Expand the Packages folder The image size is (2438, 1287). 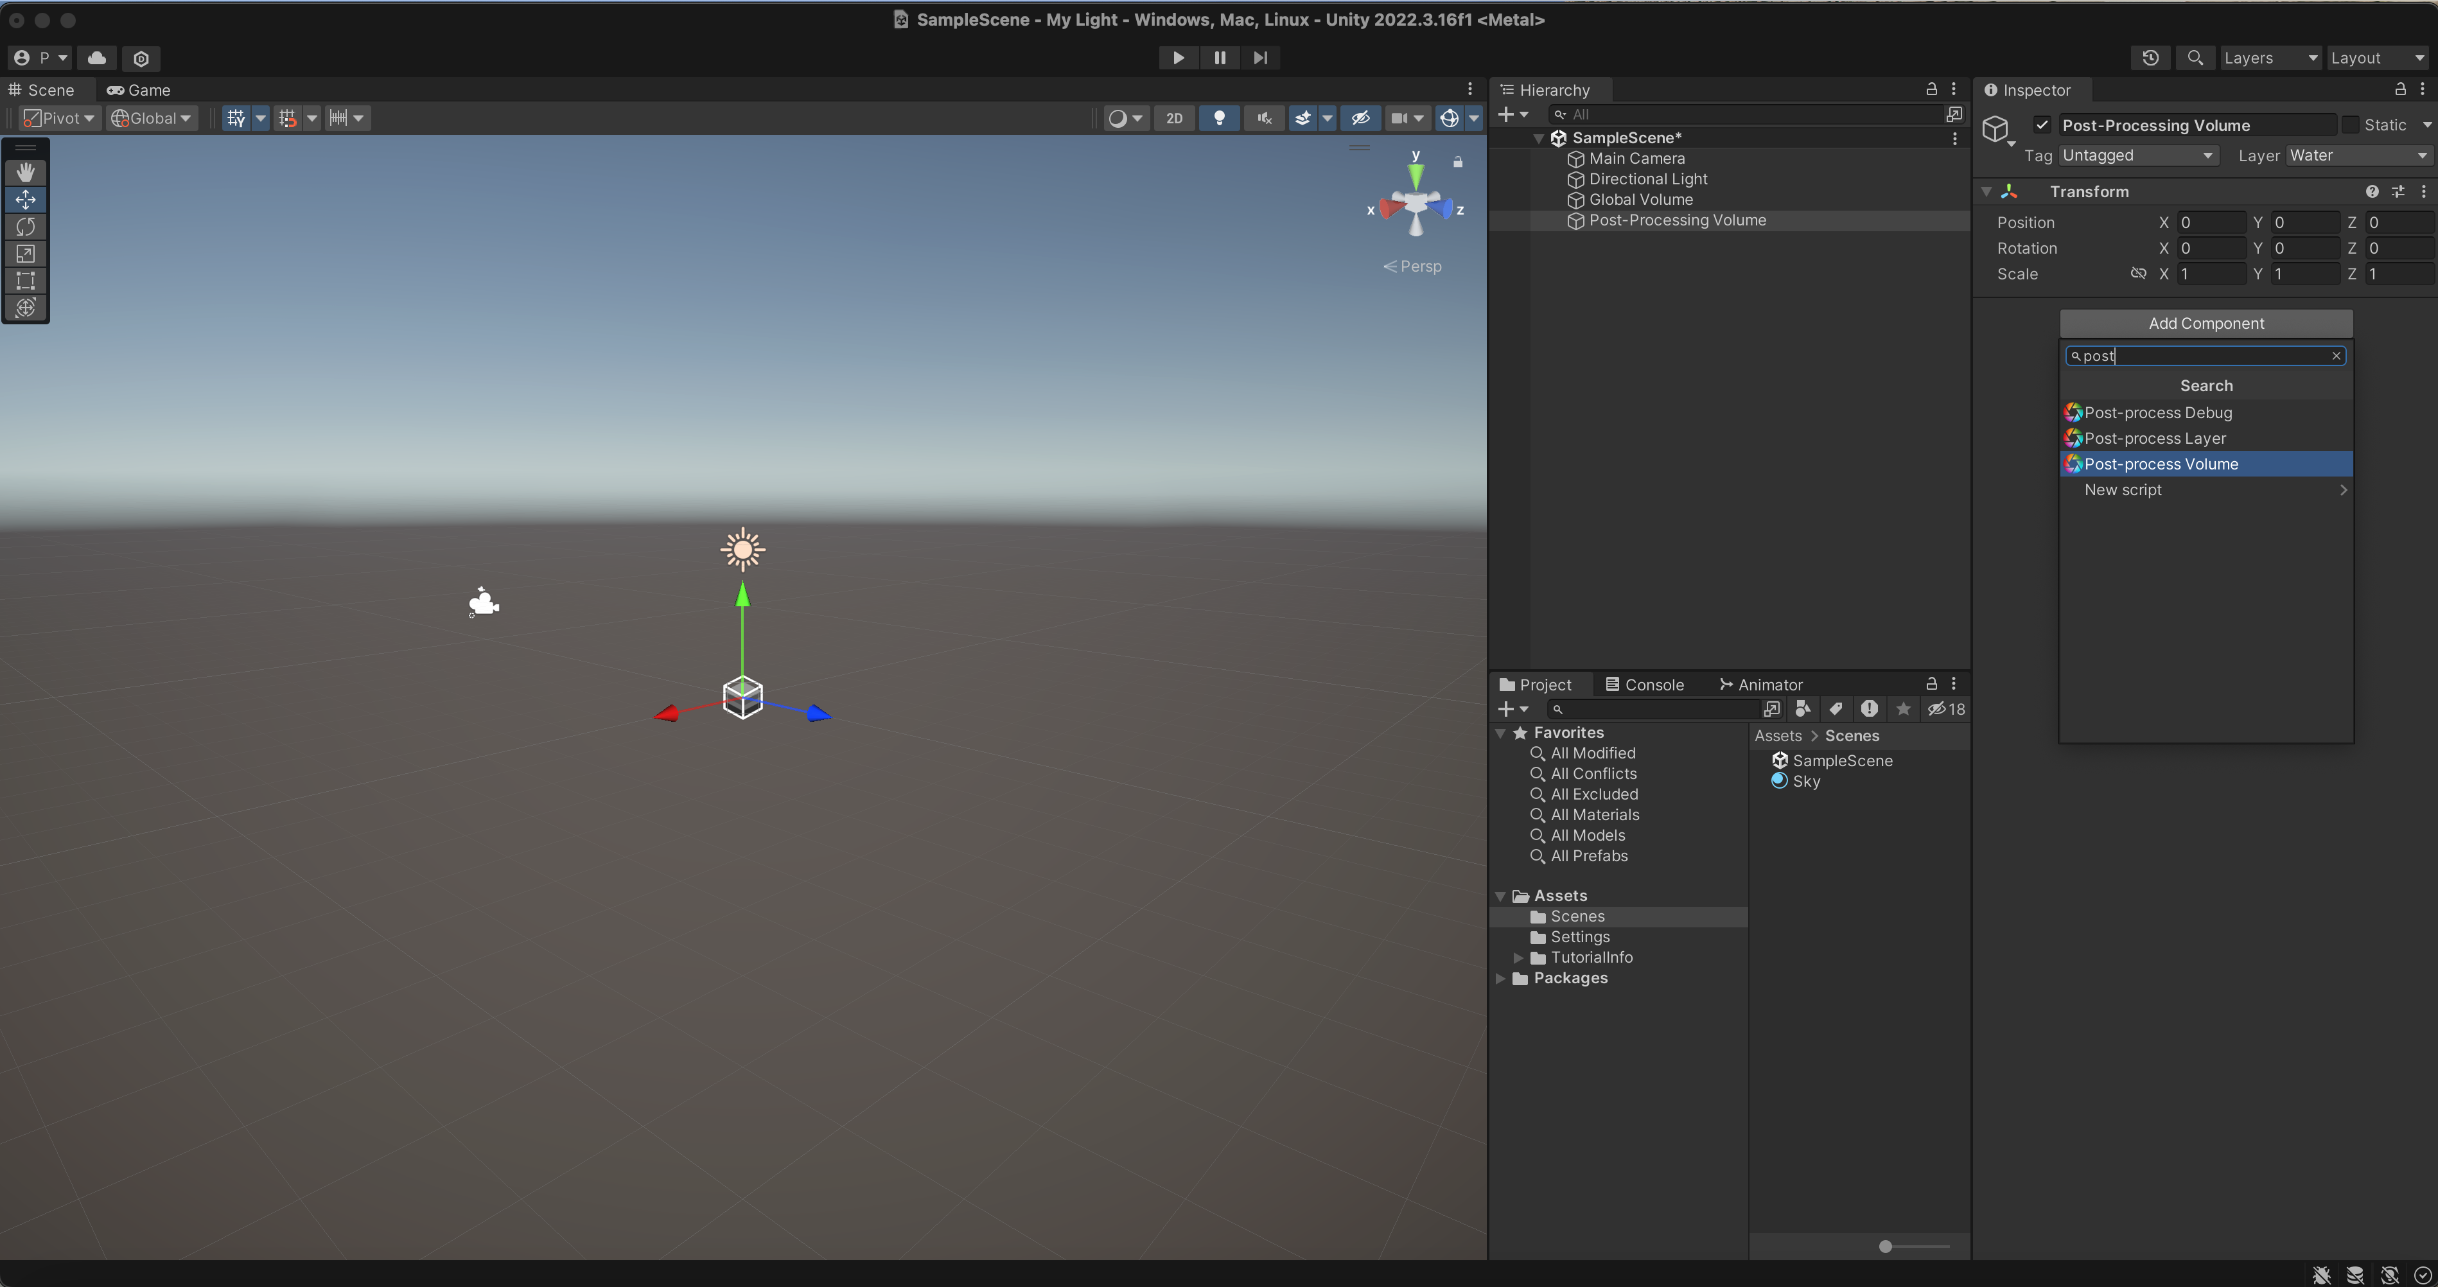pyautogui.click(x=1500, y=979)
